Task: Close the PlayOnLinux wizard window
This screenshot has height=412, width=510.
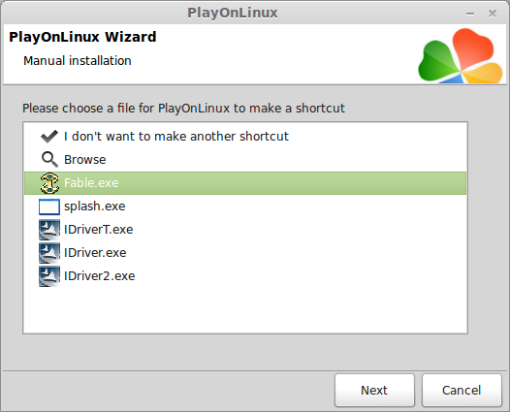Action: coord(493,14)
